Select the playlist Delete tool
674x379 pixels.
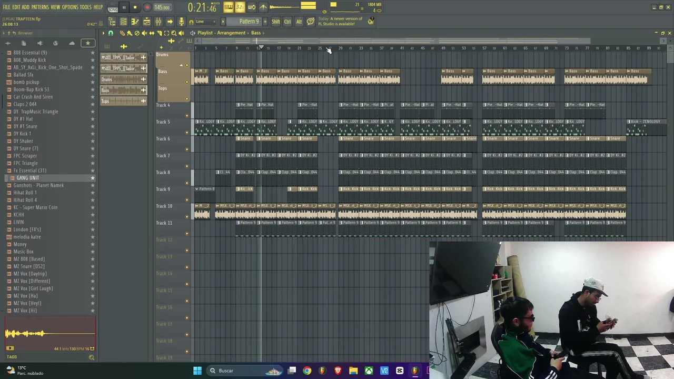[x=137, y=33]
